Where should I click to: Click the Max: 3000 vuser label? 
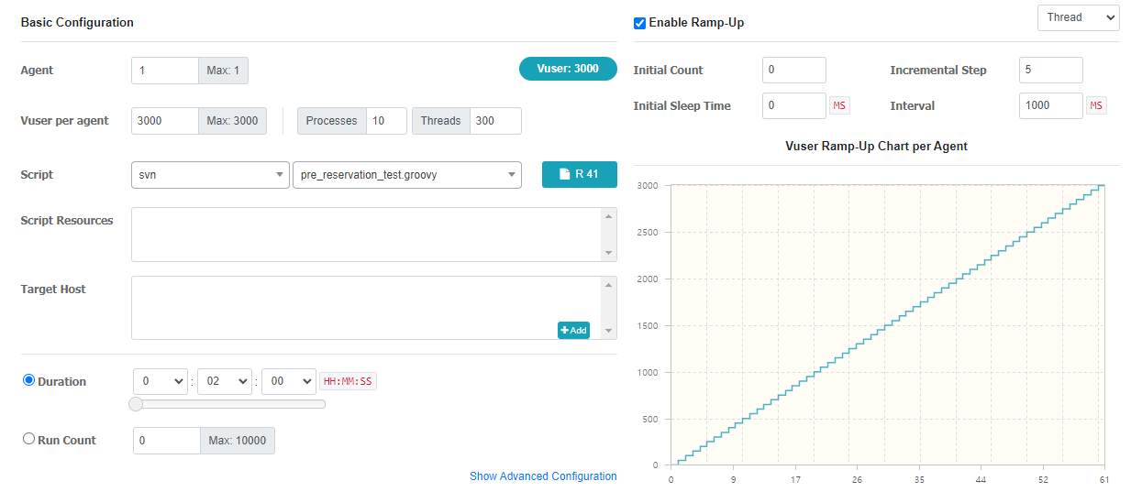(x=233, y=121)
